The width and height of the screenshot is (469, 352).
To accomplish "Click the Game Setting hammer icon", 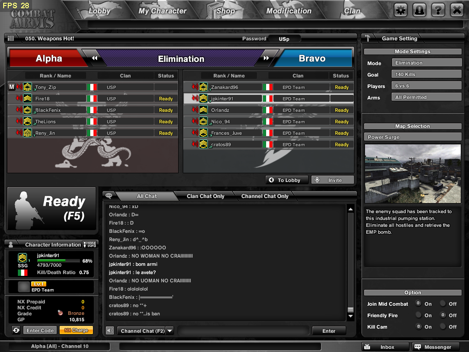I will 368,38.
